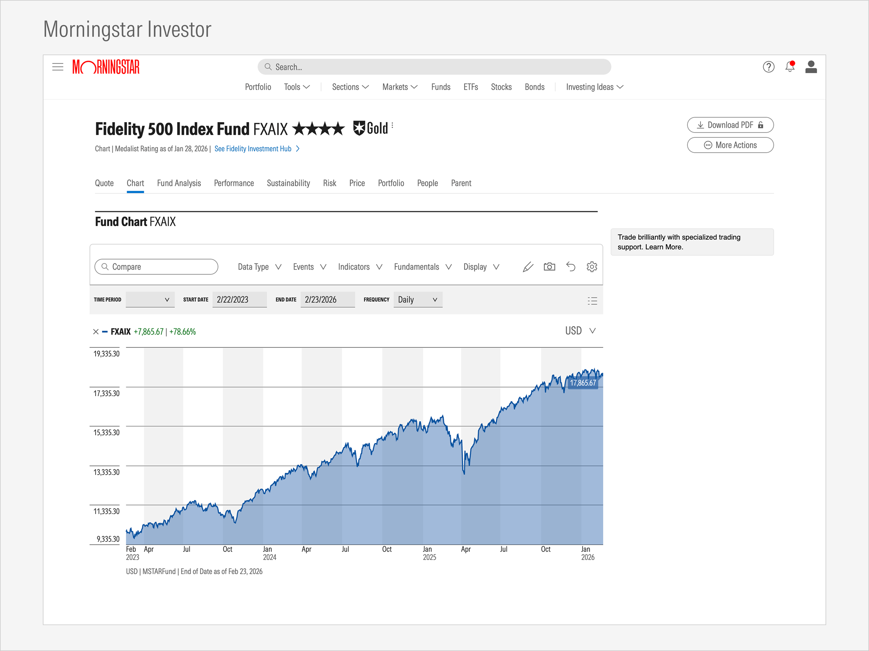This screenshot has width=869, height=651.
Task: Select the draw pencil tool icon
Action: click(x=528, y=267)
